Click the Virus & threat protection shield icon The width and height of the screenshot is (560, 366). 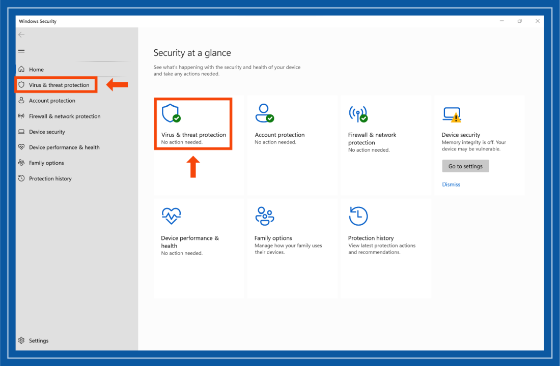pos(21,84)
